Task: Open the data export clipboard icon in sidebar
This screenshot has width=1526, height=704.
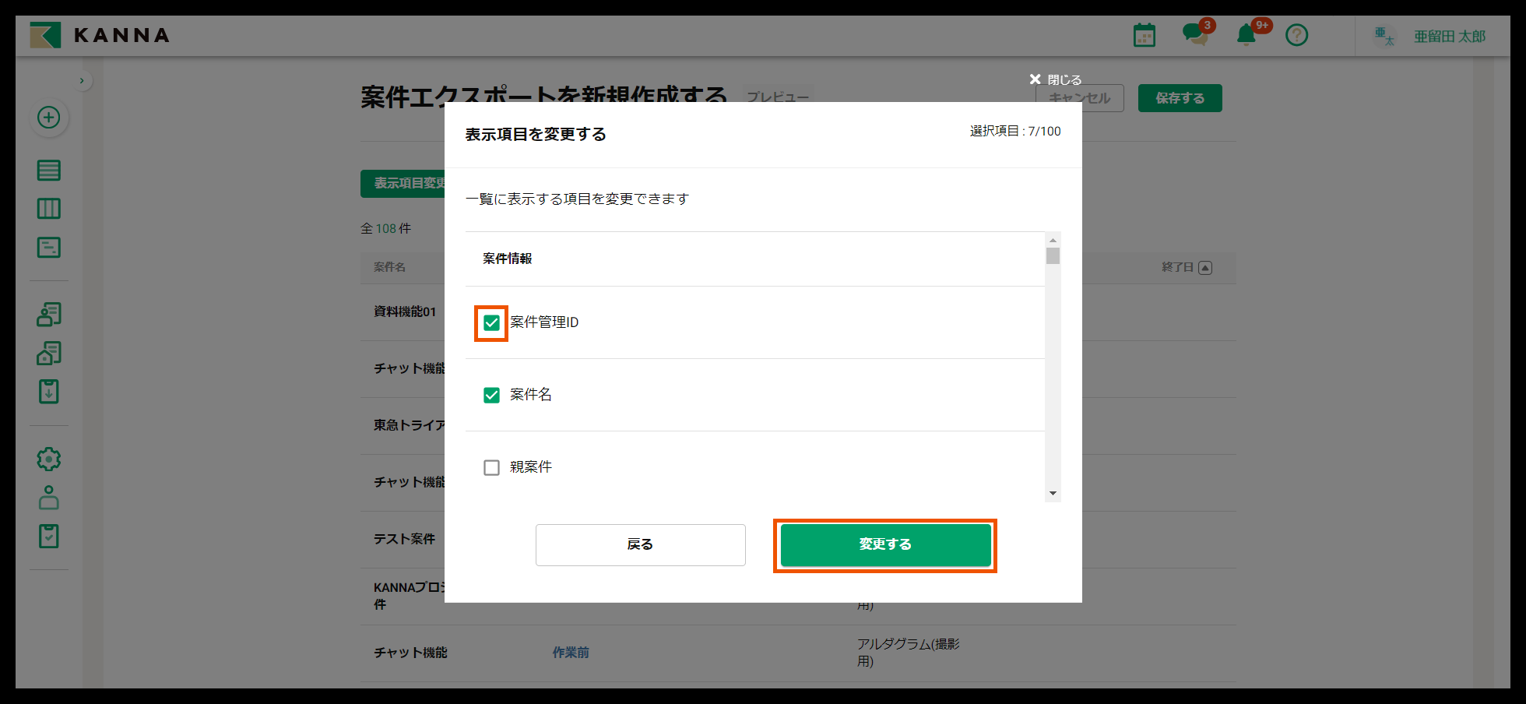Action: (48, 392)
